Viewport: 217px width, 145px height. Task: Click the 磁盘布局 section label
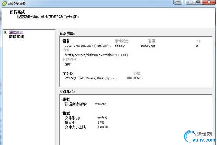pos(67,34)
